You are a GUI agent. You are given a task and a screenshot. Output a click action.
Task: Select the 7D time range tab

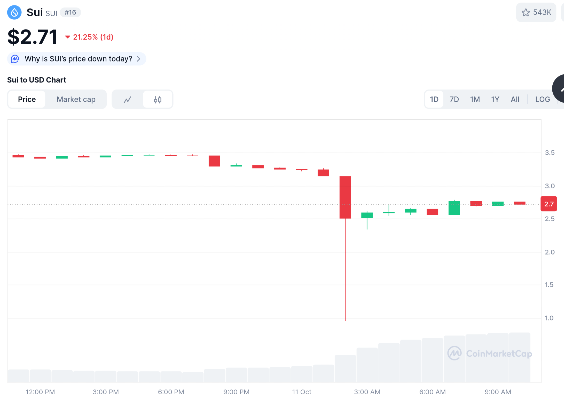click(454, 99)
